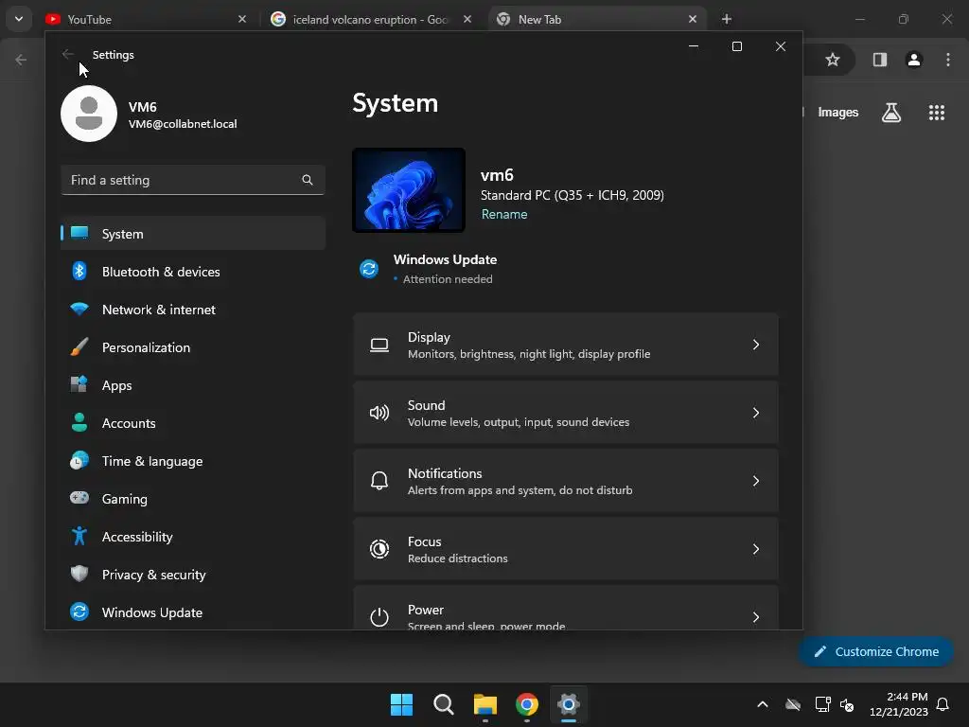Image resolution: width=969 pixels, height=727 pixels.
Task: Open Google apps grid
Action: pyautogui.click(x=936, y=113)
